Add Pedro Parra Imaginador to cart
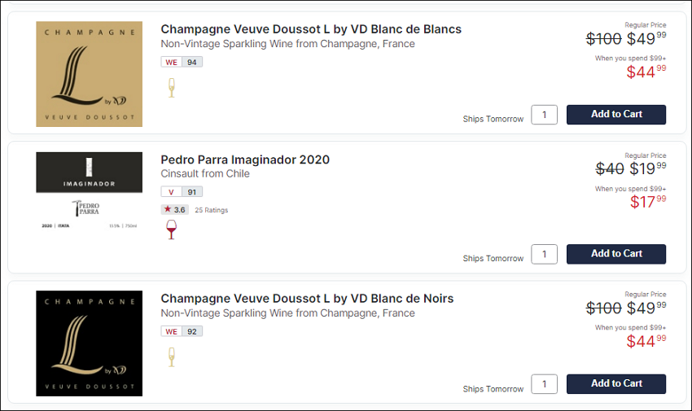The image size is (692, 411). tap(616, 254)
